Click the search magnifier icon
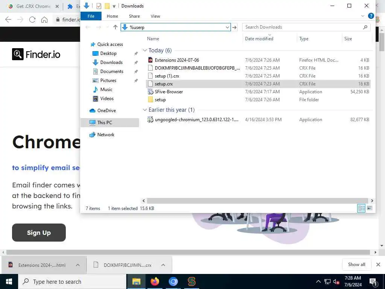 pos(365,27)
